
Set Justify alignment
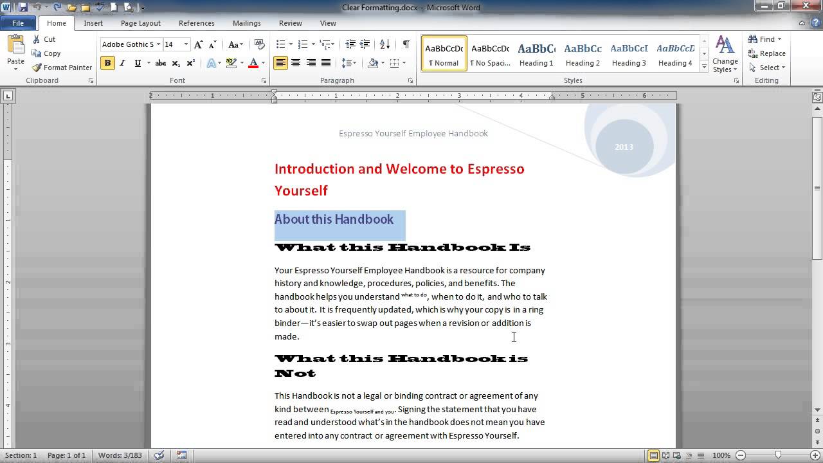point(326,63)
